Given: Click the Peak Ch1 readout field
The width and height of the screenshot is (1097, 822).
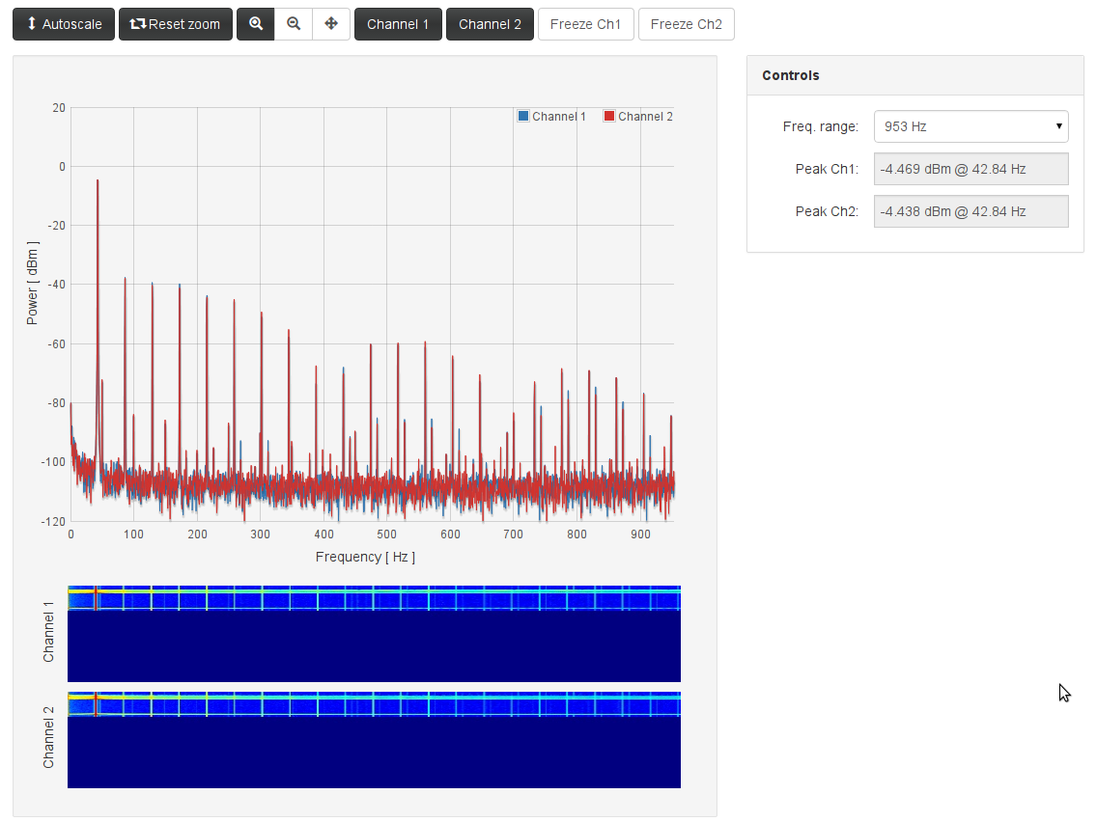Looking at the screenshot, I should pos(970,169).
